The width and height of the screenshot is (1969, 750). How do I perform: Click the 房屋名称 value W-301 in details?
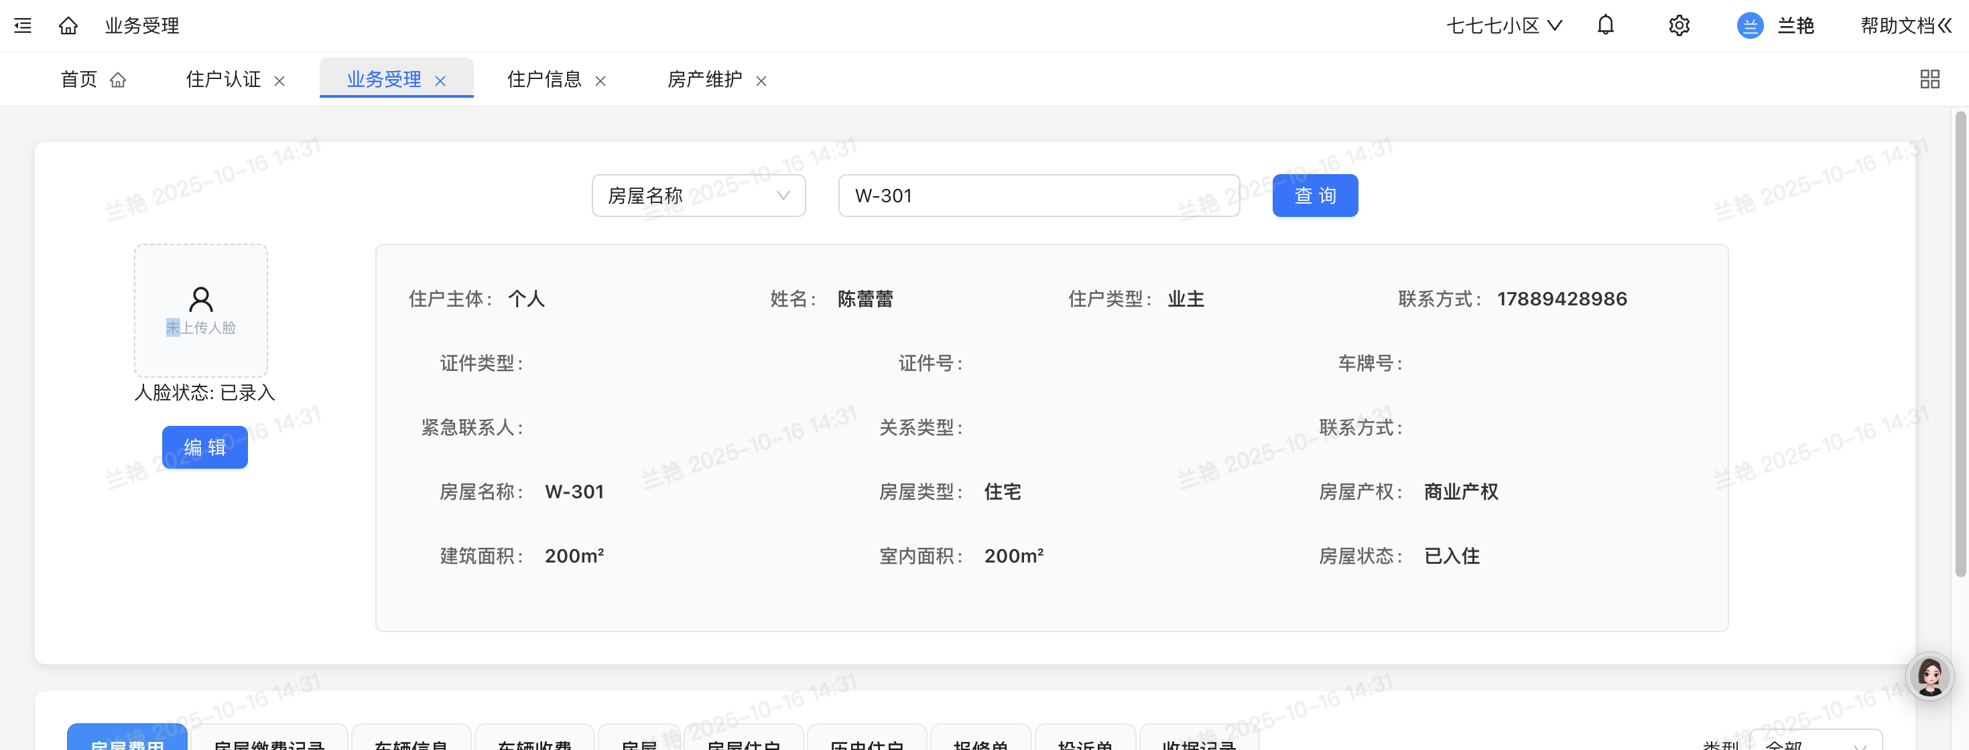574,492
